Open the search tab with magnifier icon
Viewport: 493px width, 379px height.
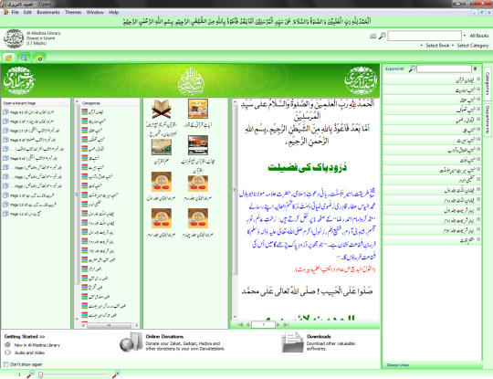click(24, 58)
